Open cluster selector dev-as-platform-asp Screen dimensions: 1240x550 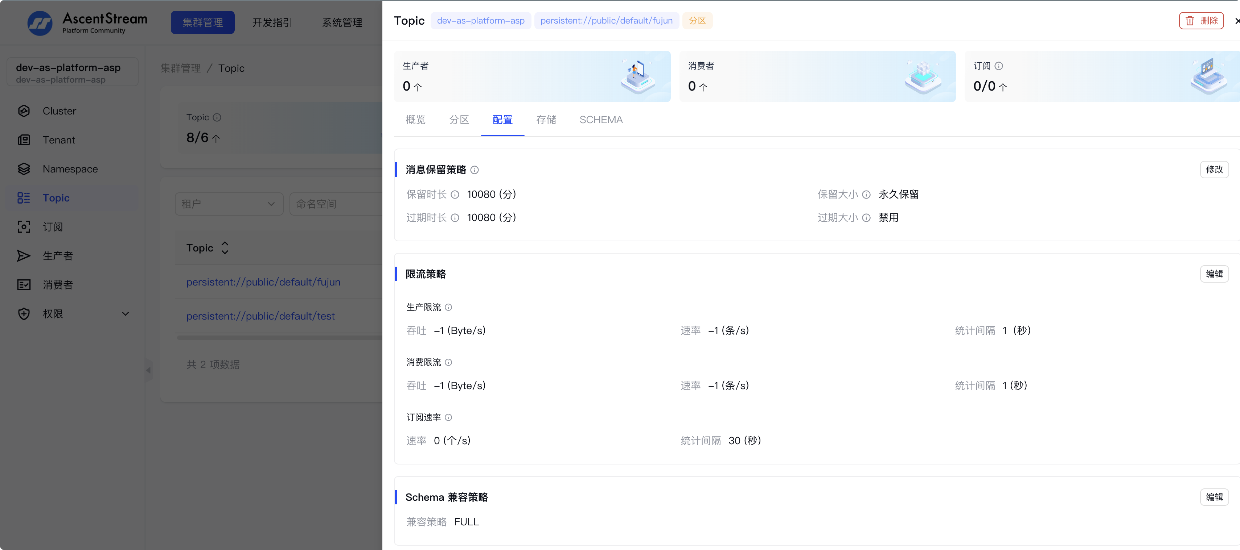[x=73, y=72]
